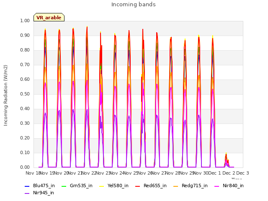
Task: Toggle the Redg715_in legend entry
Action: point(191,186)
